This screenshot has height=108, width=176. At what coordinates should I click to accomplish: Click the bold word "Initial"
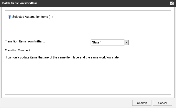click(39, 41)
